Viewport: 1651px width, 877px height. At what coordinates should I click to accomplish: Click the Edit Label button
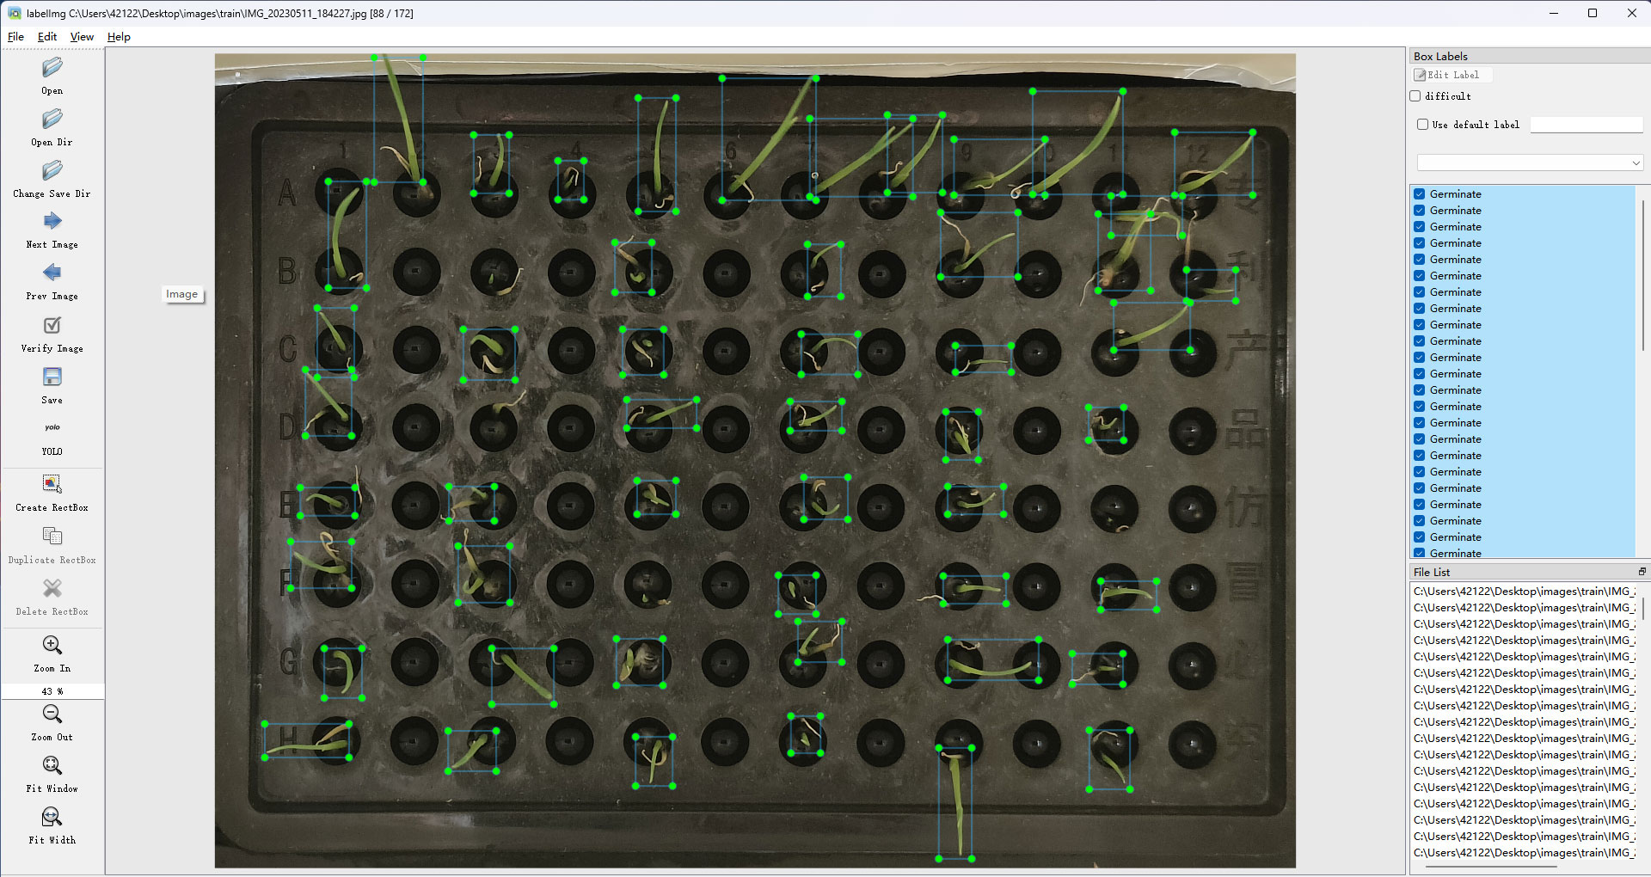point(1452,75)
